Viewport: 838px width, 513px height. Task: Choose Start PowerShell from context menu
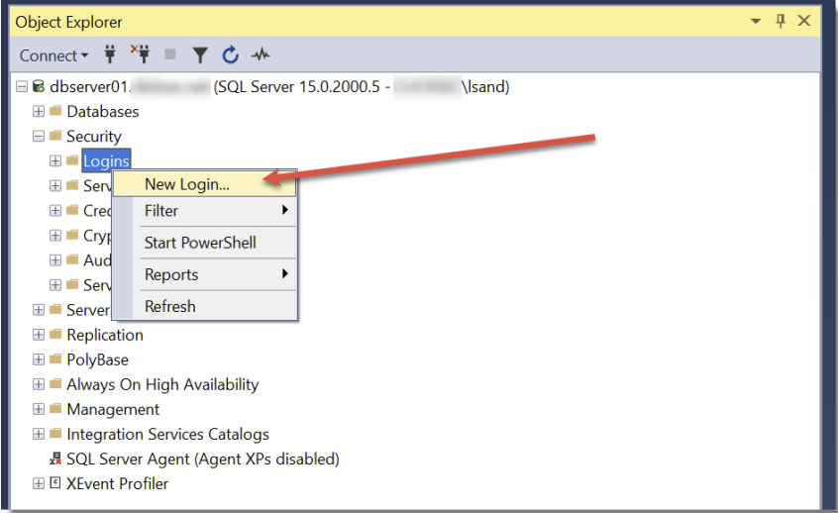tap(205, 243)
